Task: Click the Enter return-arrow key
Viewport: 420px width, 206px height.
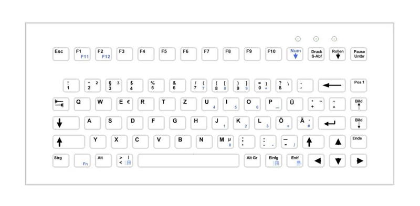Action: pos(332,123)
